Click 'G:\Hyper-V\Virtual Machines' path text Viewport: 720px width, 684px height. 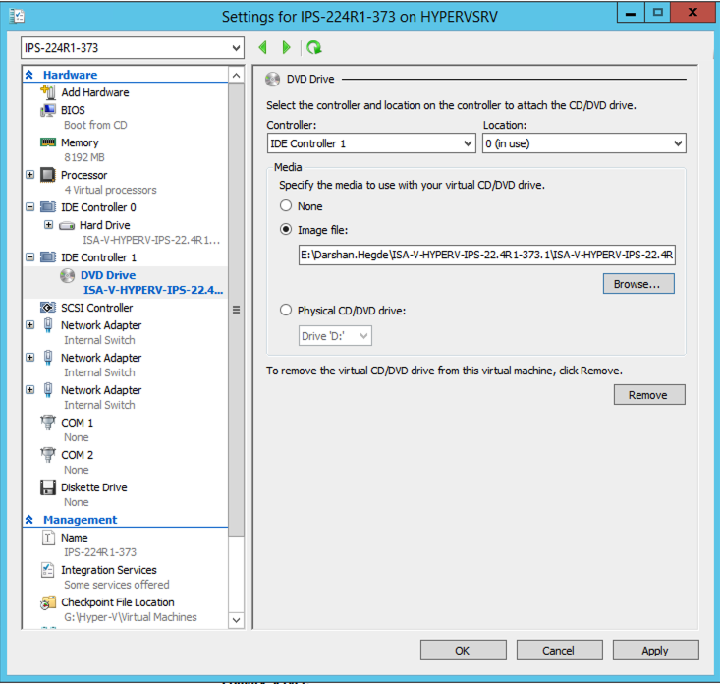[131, 617]
